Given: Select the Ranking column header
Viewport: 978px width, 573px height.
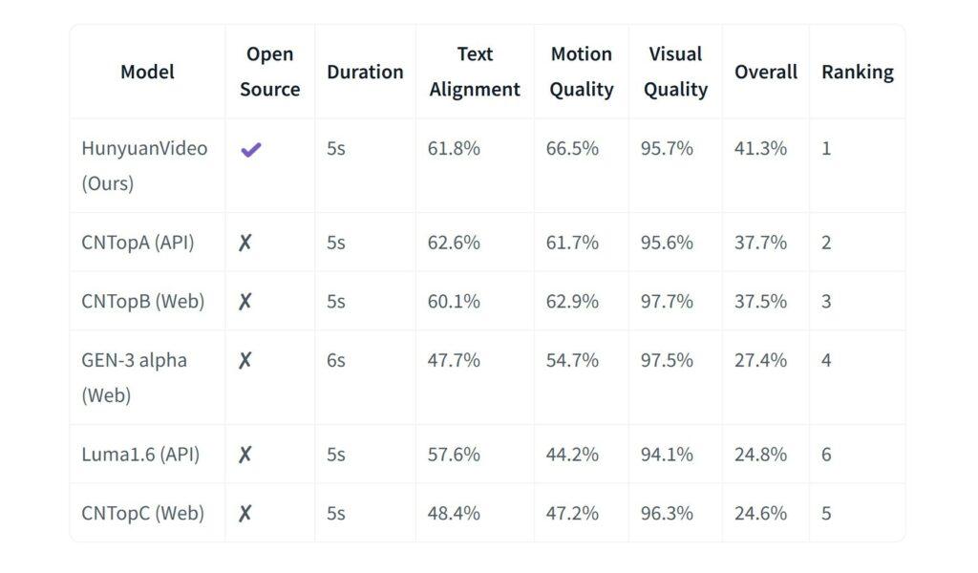Looking at the screenshot, I should pyautogui.click(x=858, y=72).
